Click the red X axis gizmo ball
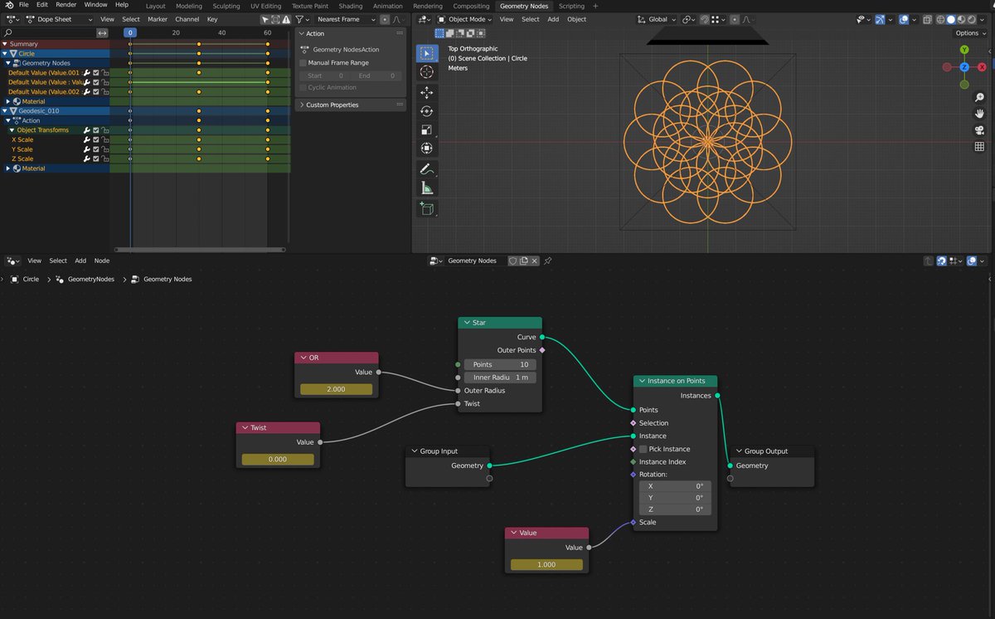Image resolution: width=995 pixels, height=619 pixels. 983,66
